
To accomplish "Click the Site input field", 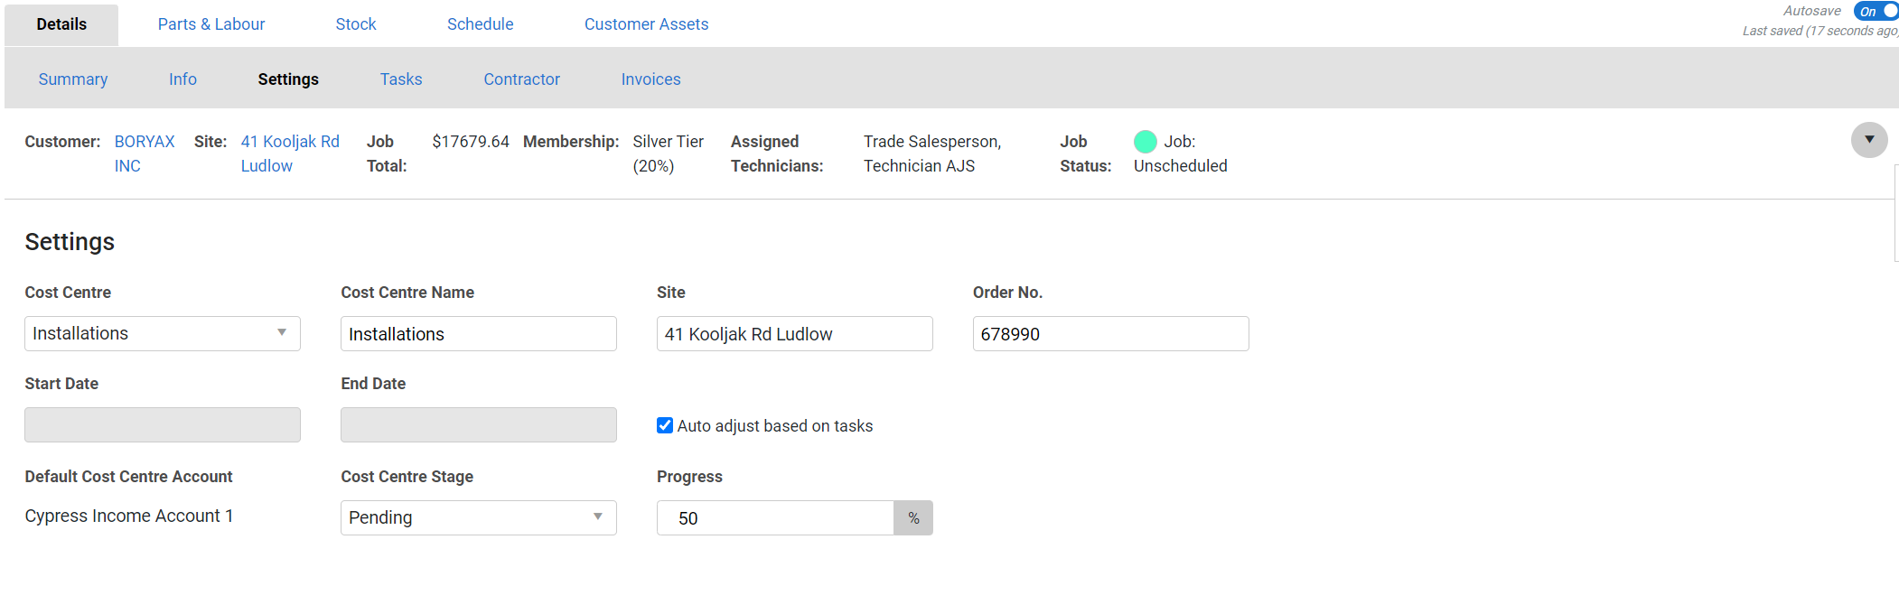I will click(795, 334).
